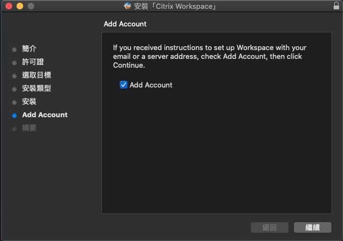Click the lock icon in title bar

pyautogui.click(x=336, y=6)
